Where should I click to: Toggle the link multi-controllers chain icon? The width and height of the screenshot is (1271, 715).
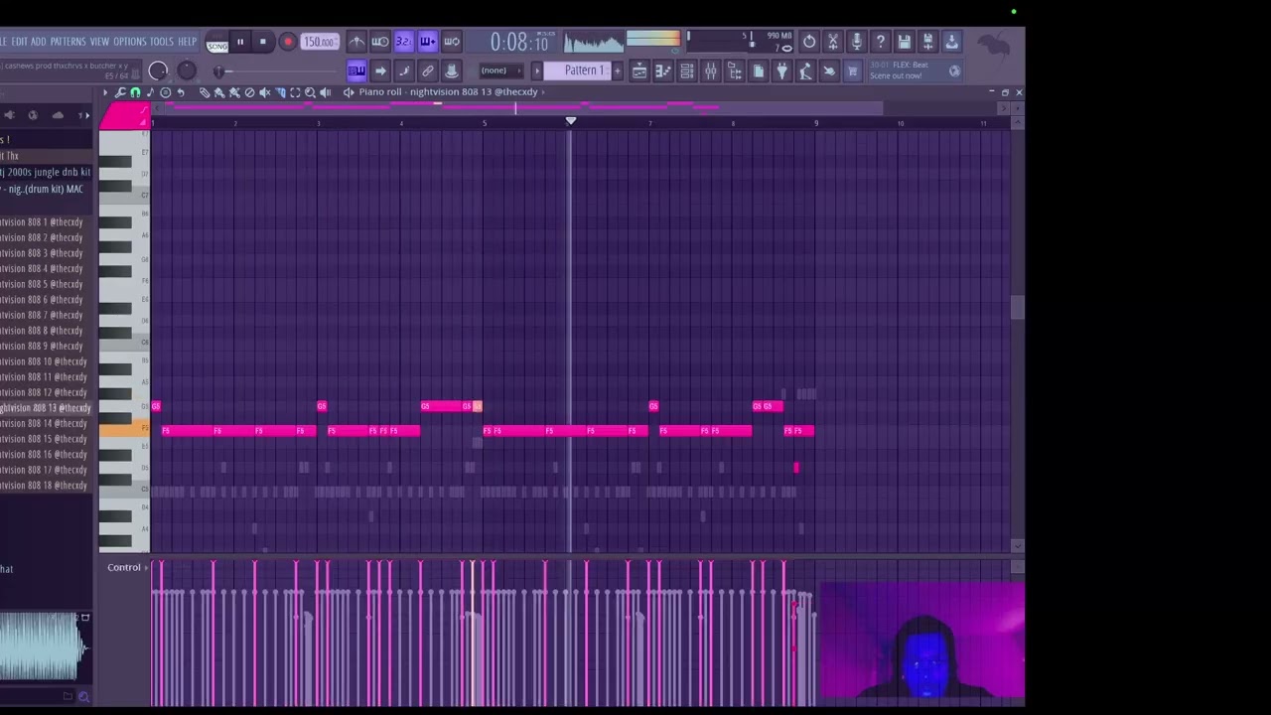428,71
